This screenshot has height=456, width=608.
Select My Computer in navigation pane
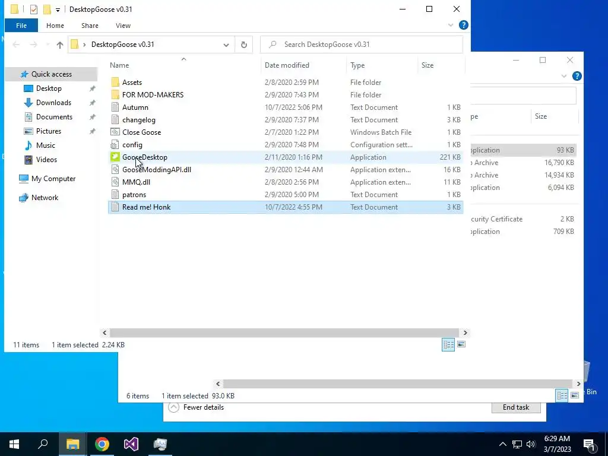tap(53, 179)
